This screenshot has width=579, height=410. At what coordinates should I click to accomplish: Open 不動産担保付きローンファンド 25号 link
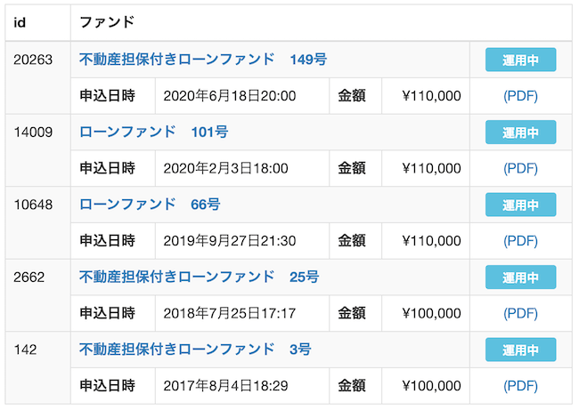199,277
